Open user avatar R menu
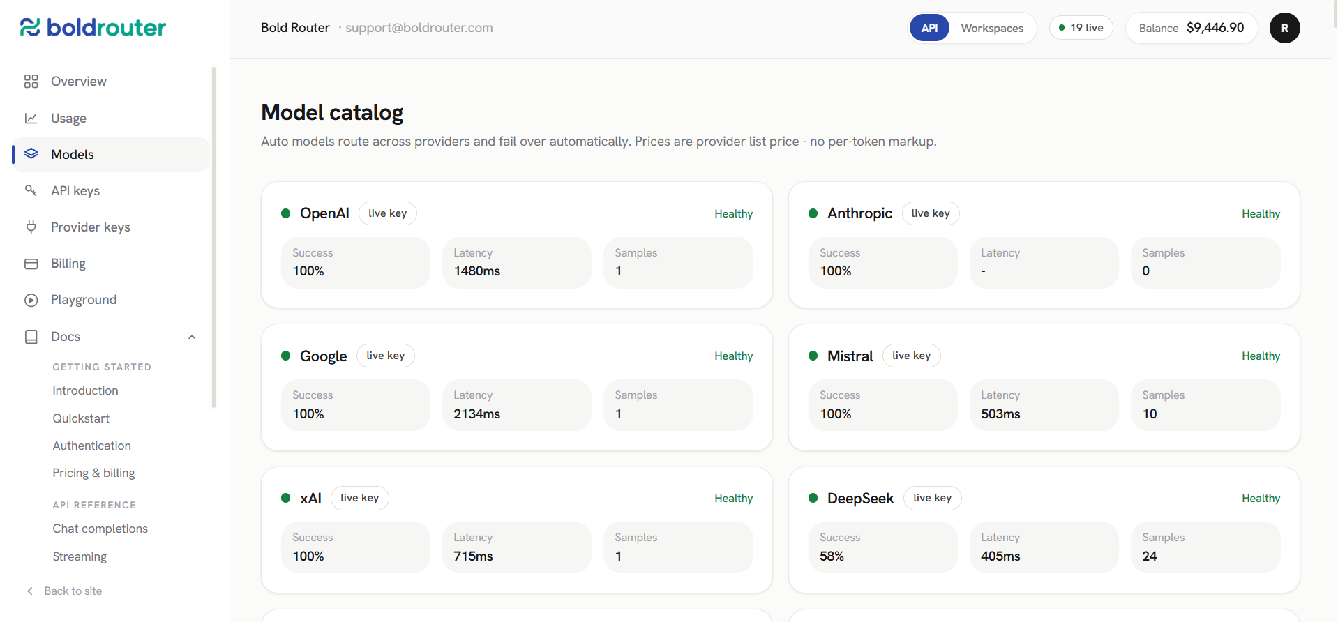 pyautogui.click(x=1284, y=28)
